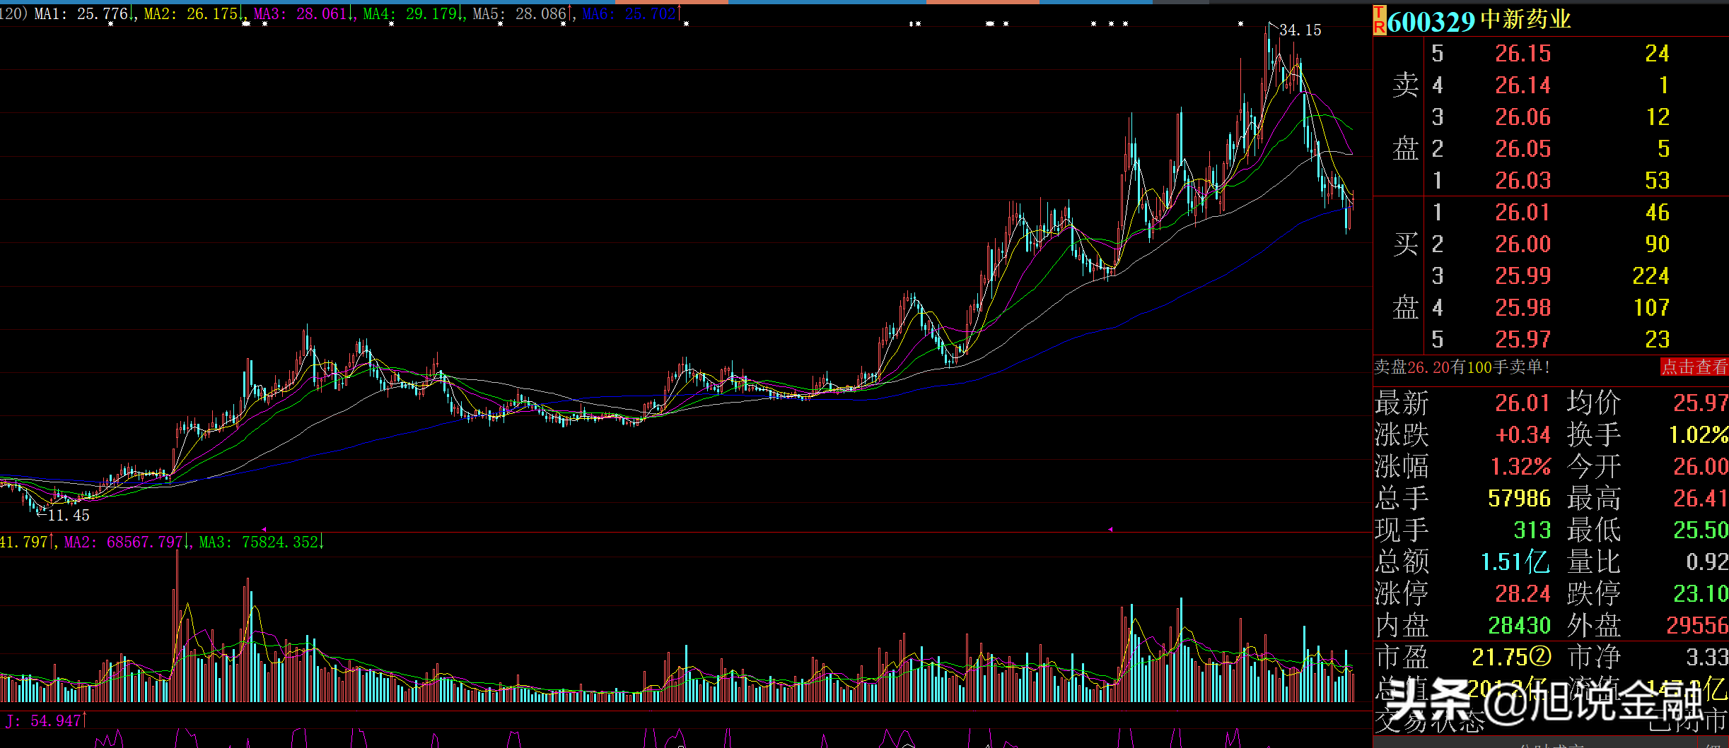This screenshot has width=1729, height=748.
Task: Select buy-1 bid price in the order book
Action: click(1523, 213)
